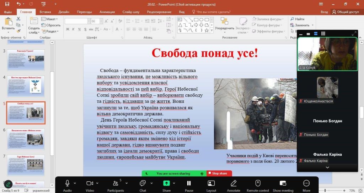364x193 pixels.
Task: Toggle strikethrough abc formatting
Action: [x=91, y=29]
